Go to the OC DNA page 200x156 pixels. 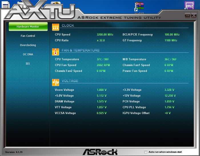[28, 54]
